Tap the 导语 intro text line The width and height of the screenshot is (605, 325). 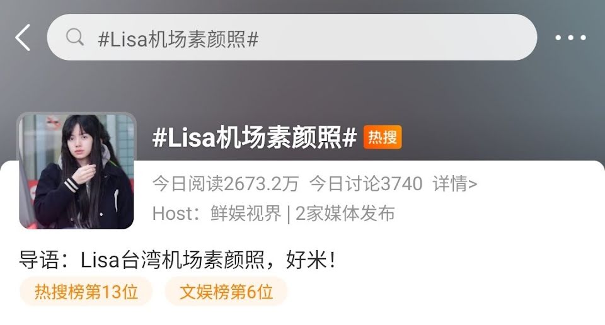pyautogui.click(x=177, y=259)
